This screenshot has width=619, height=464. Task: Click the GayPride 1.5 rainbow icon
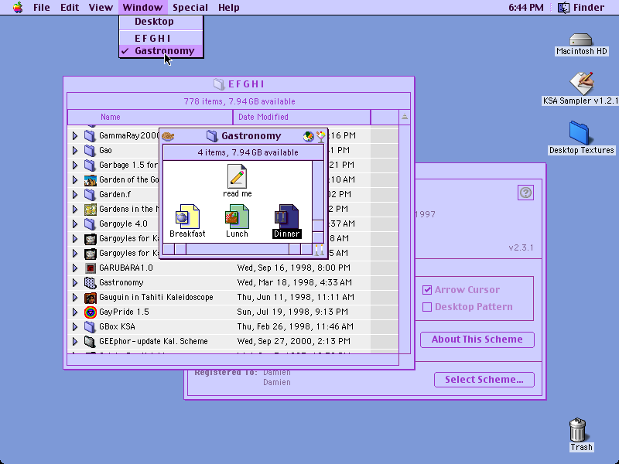(x=91, y=312)
